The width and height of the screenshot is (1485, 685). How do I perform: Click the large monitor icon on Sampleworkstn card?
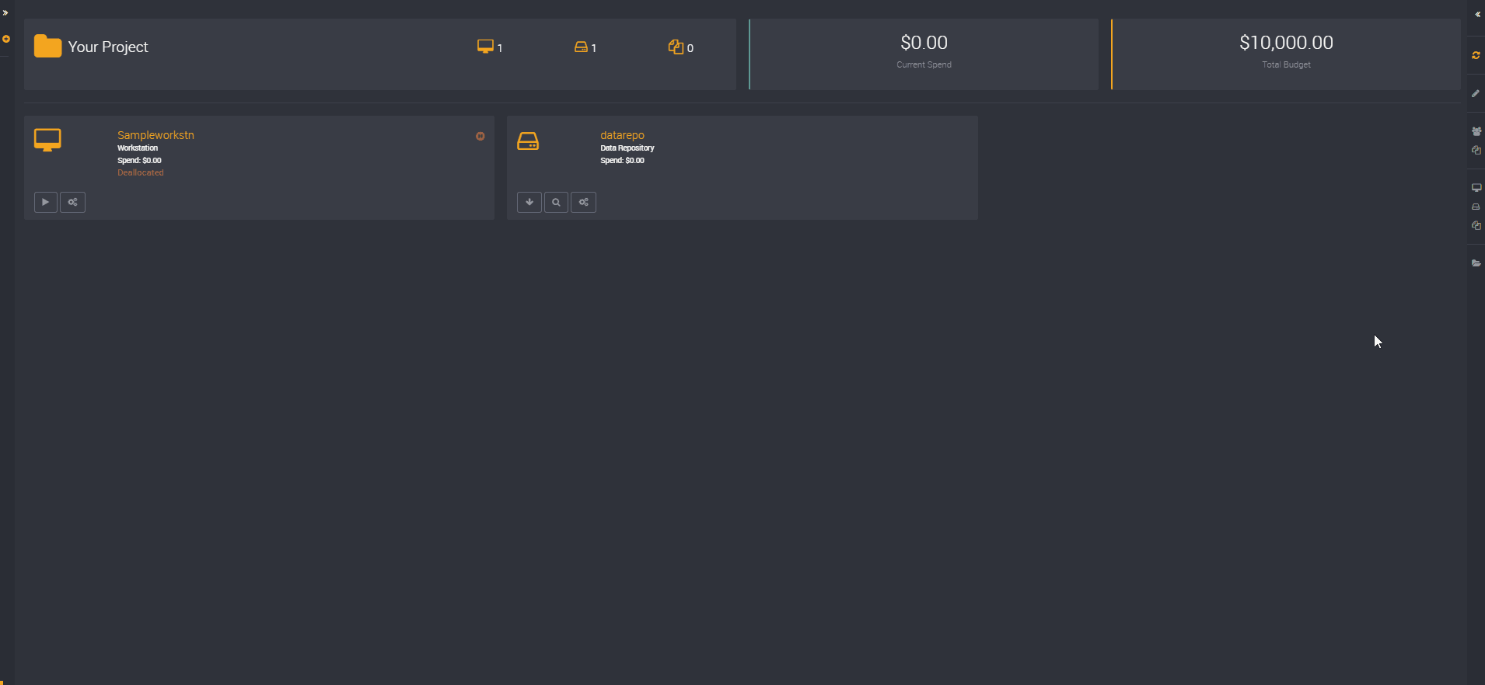(x=47, y=140)
